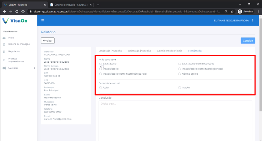
Task: Open Projetos Arquitetônicos in sidebar
Action: pyautogui.click(x=16, y=60)
